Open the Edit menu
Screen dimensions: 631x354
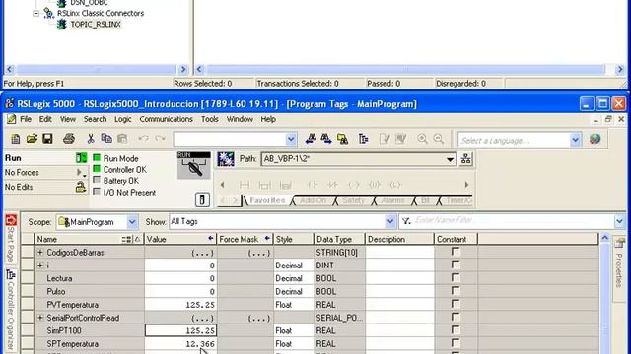point(45,119)
